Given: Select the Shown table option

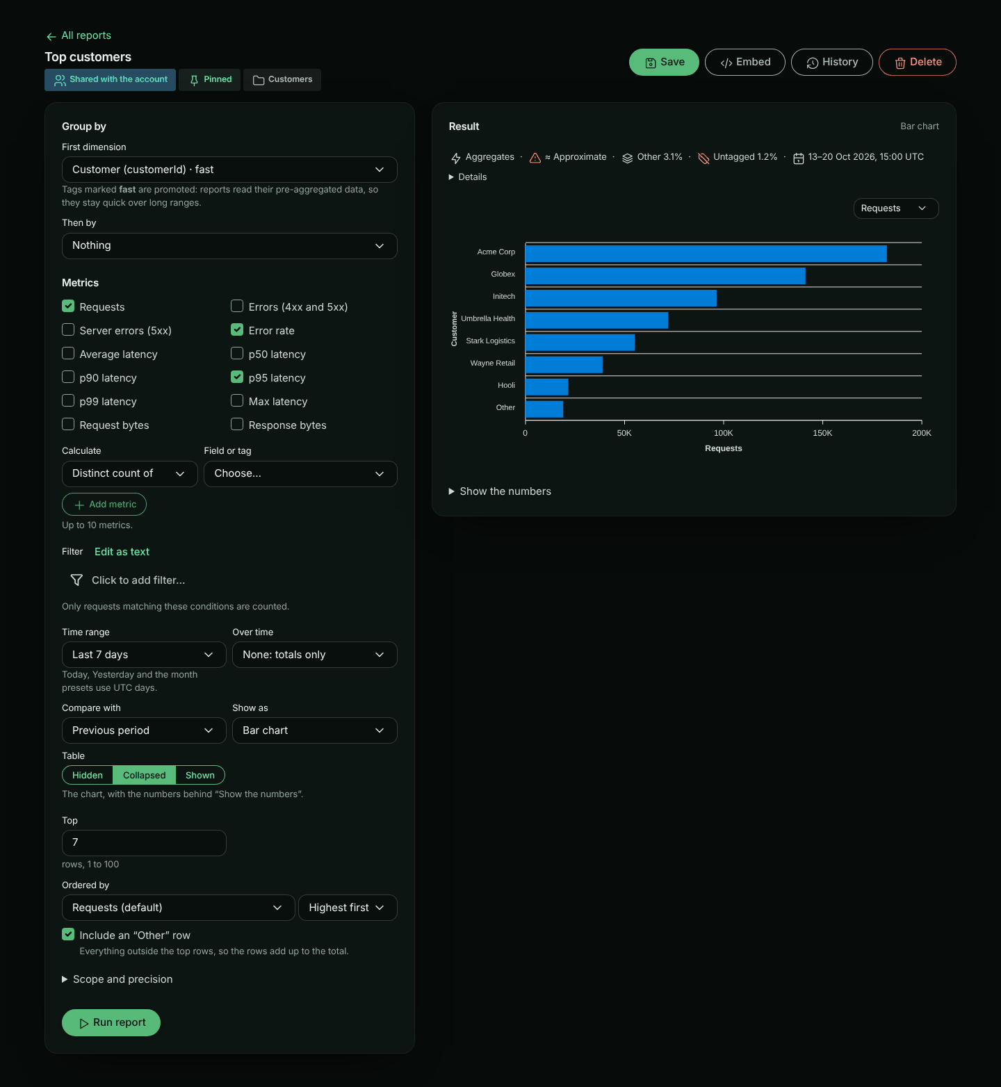Looking at the screenshot, I should pyautogui.click(x=200, y=775).
